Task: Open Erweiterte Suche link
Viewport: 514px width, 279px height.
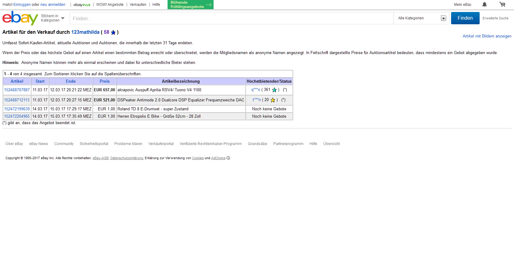Action: pyautogui.click(x=495, y=18)
